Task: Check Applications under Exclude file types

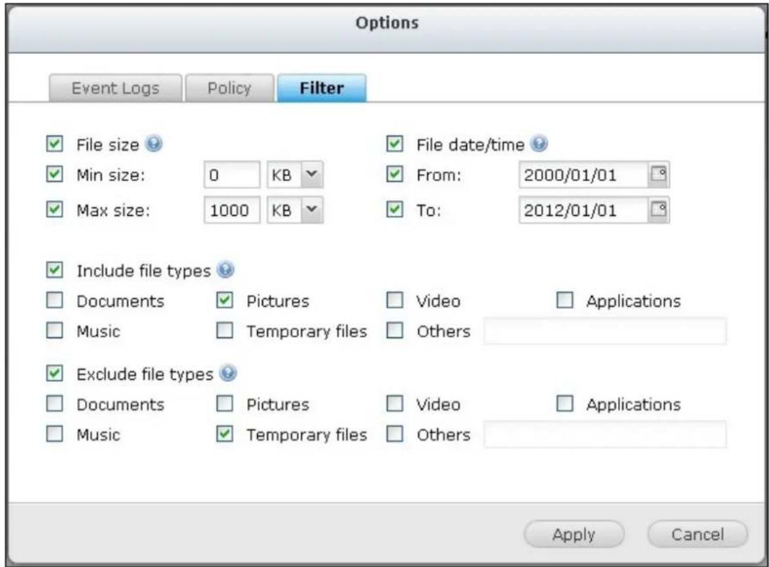Action: tap(565, 404)
